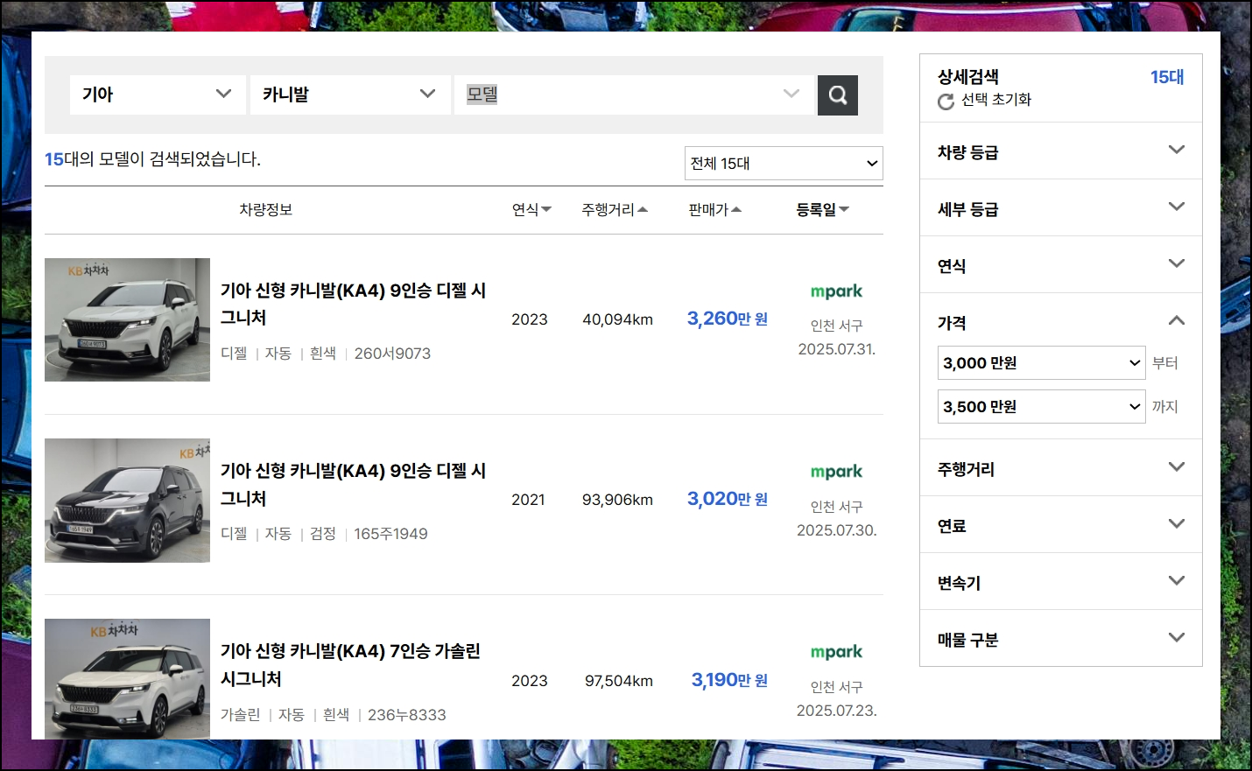Click the 3,190만 원 price

[x=729, y=680]
